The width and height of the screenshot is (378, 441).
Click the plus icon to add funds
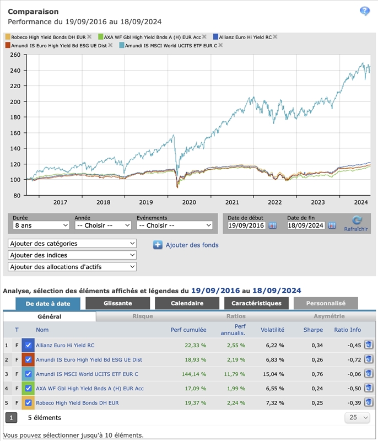tap(158, 245)
